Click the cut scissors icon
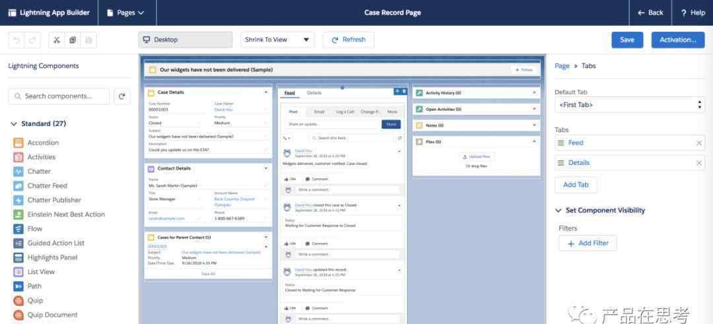The image size is (713, 324). pos(57,40)
